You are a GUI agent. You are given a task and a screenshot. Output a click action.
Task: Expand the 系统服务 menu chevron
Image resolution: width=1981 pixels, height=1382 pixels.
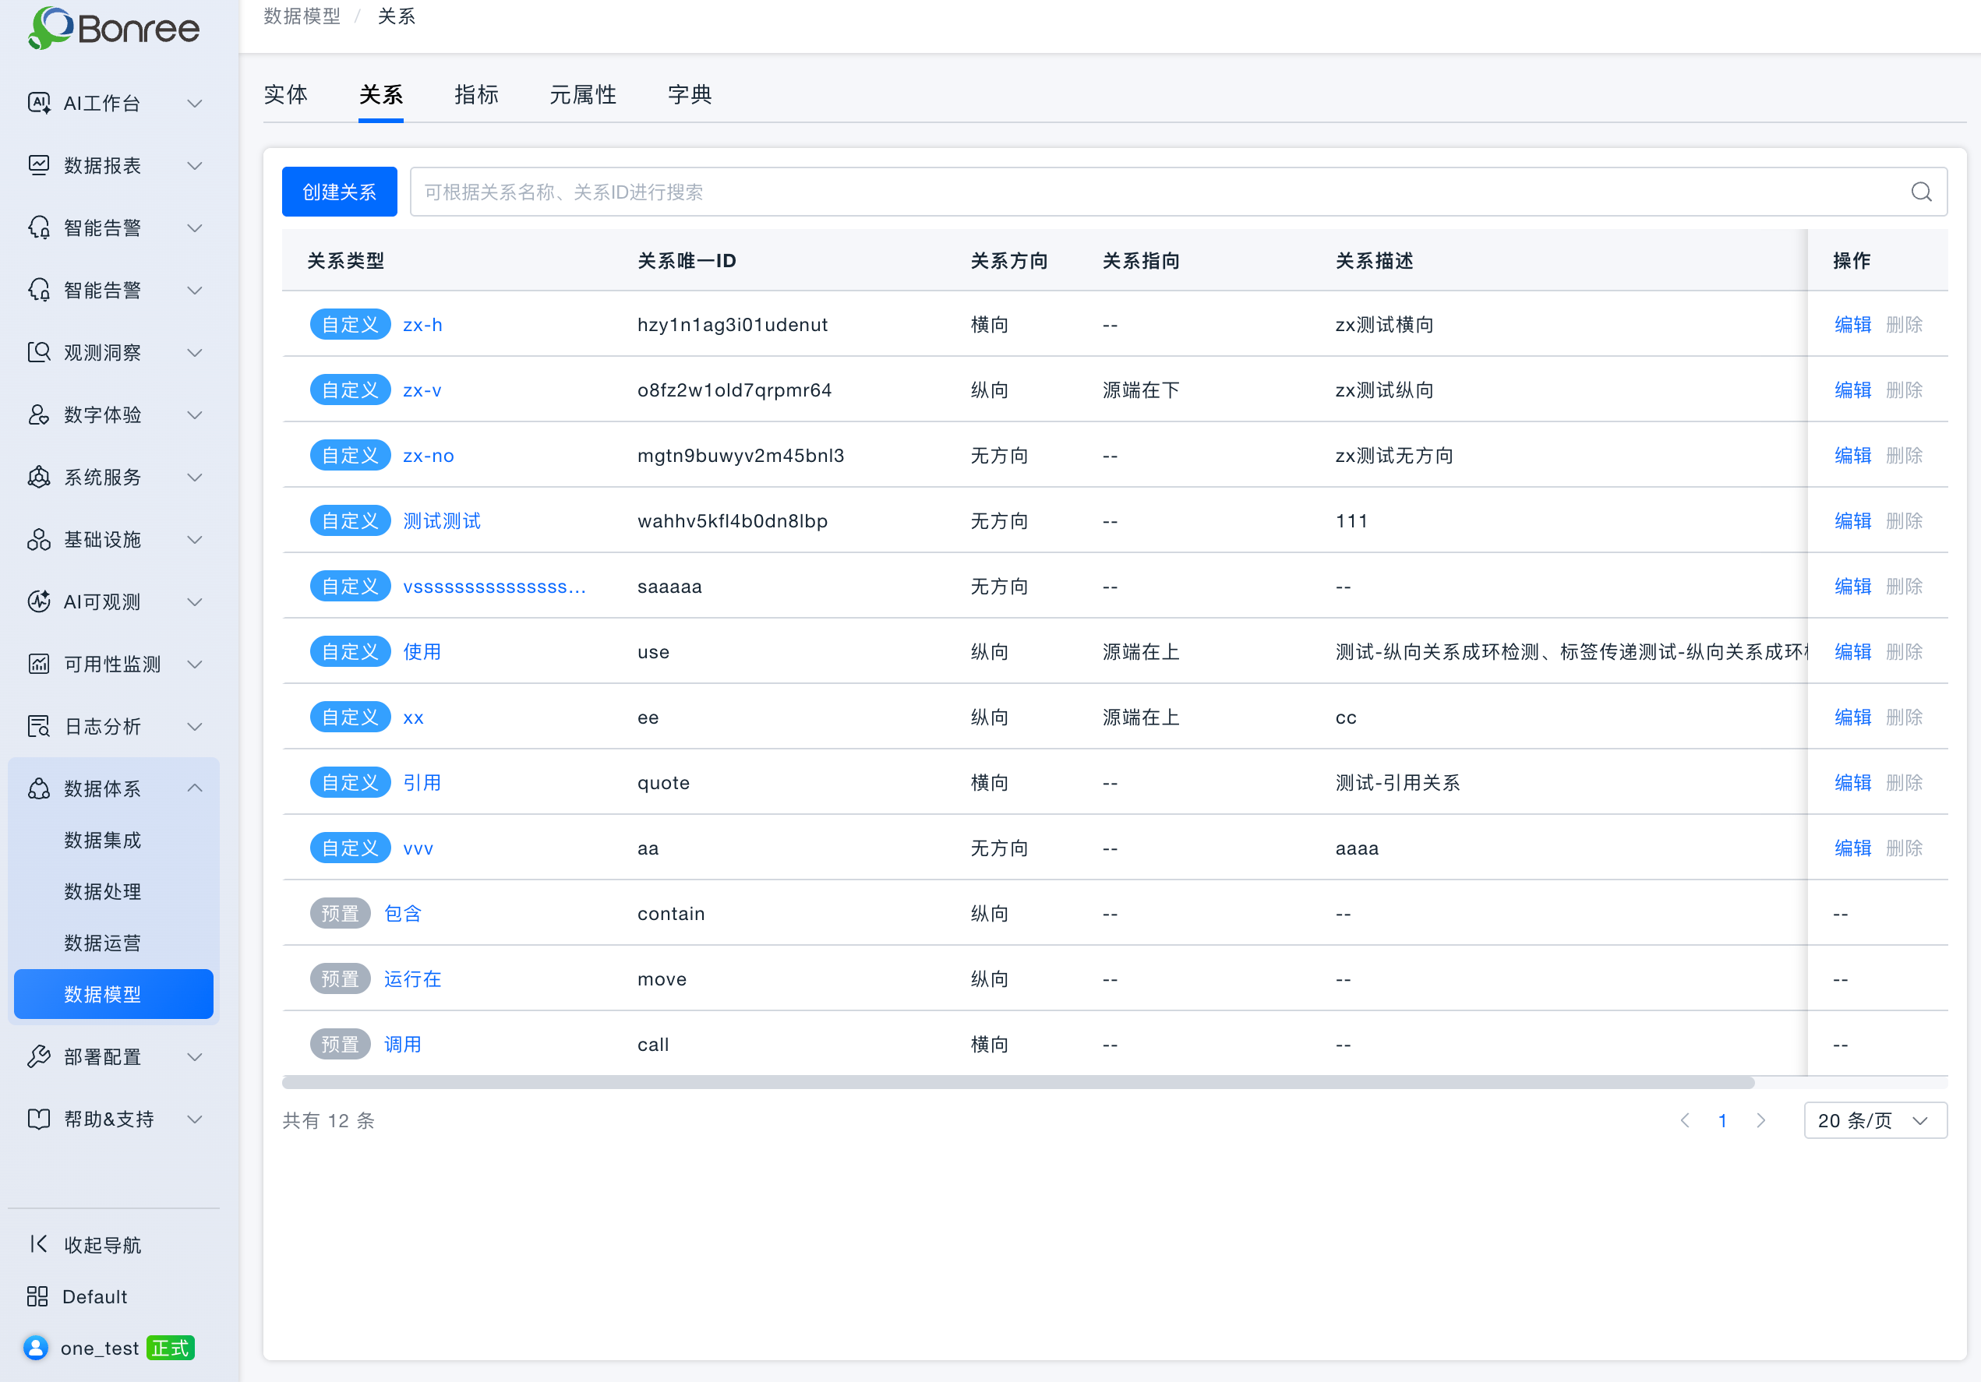point(195,477)
